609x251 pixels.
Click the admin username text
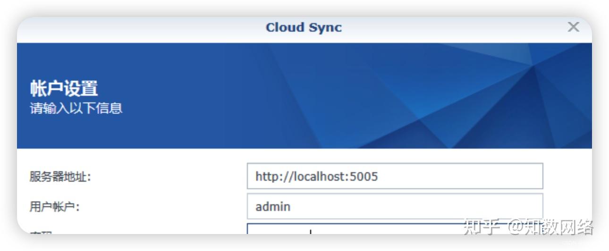point(273,207)
